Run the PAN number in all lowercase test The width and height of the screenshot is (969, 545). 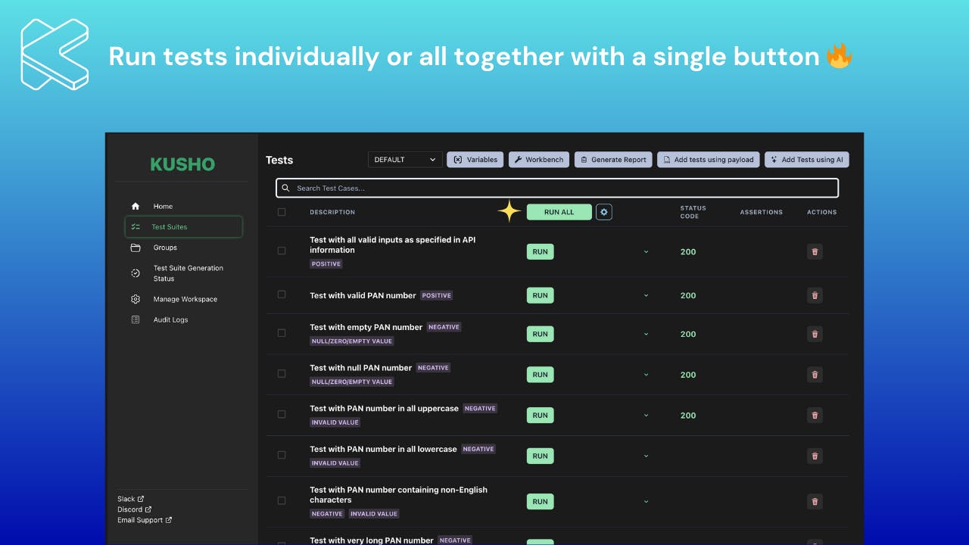tap(541, 456)
